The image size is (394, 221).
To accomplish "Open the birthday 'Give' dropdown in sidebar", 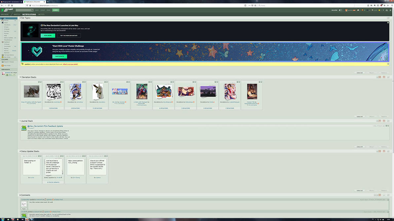I will pos(10,75).
